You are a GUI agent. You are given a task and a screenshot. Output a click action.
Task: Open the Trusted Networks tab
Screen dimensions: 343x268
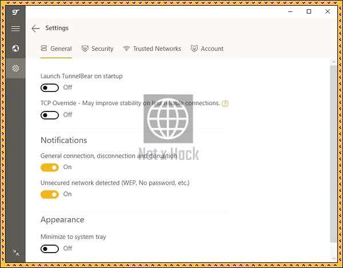pos(152,49)
